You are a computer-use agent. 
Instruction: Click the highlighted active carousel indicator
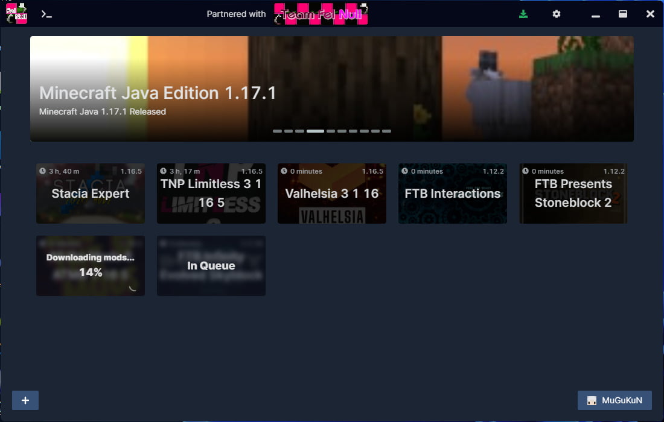(315, 131)
